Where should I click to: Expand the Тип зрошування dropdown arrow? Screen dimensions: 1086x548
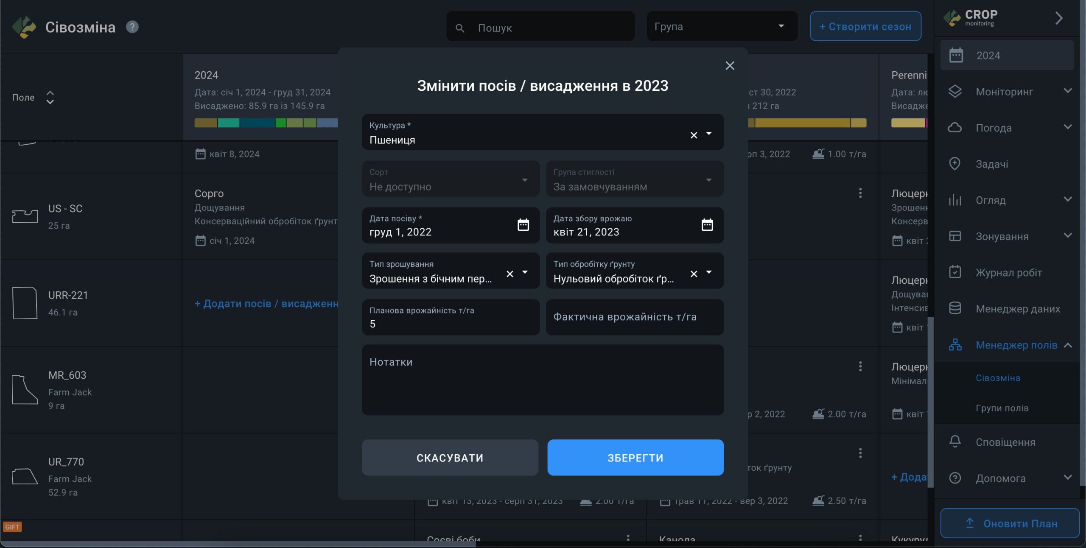click(x=525, y=272)
